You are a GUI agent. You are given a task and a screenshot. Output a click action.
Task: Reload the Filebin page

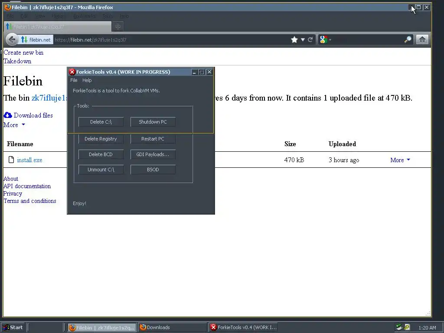[310, 39]
